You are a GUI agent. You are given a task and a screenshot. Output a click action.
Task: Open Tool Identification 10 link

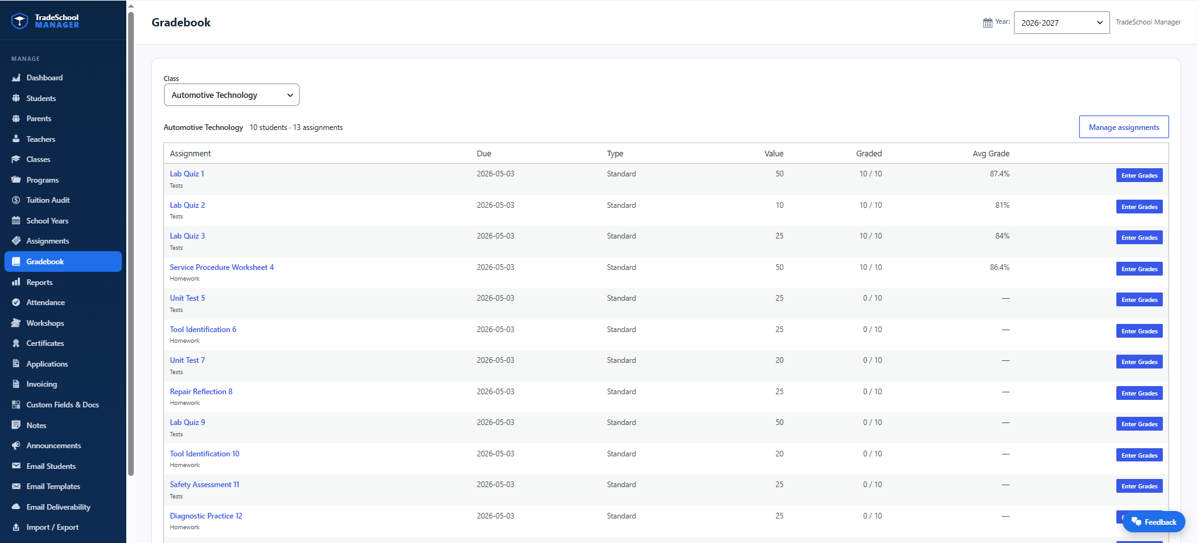[204, 454]
